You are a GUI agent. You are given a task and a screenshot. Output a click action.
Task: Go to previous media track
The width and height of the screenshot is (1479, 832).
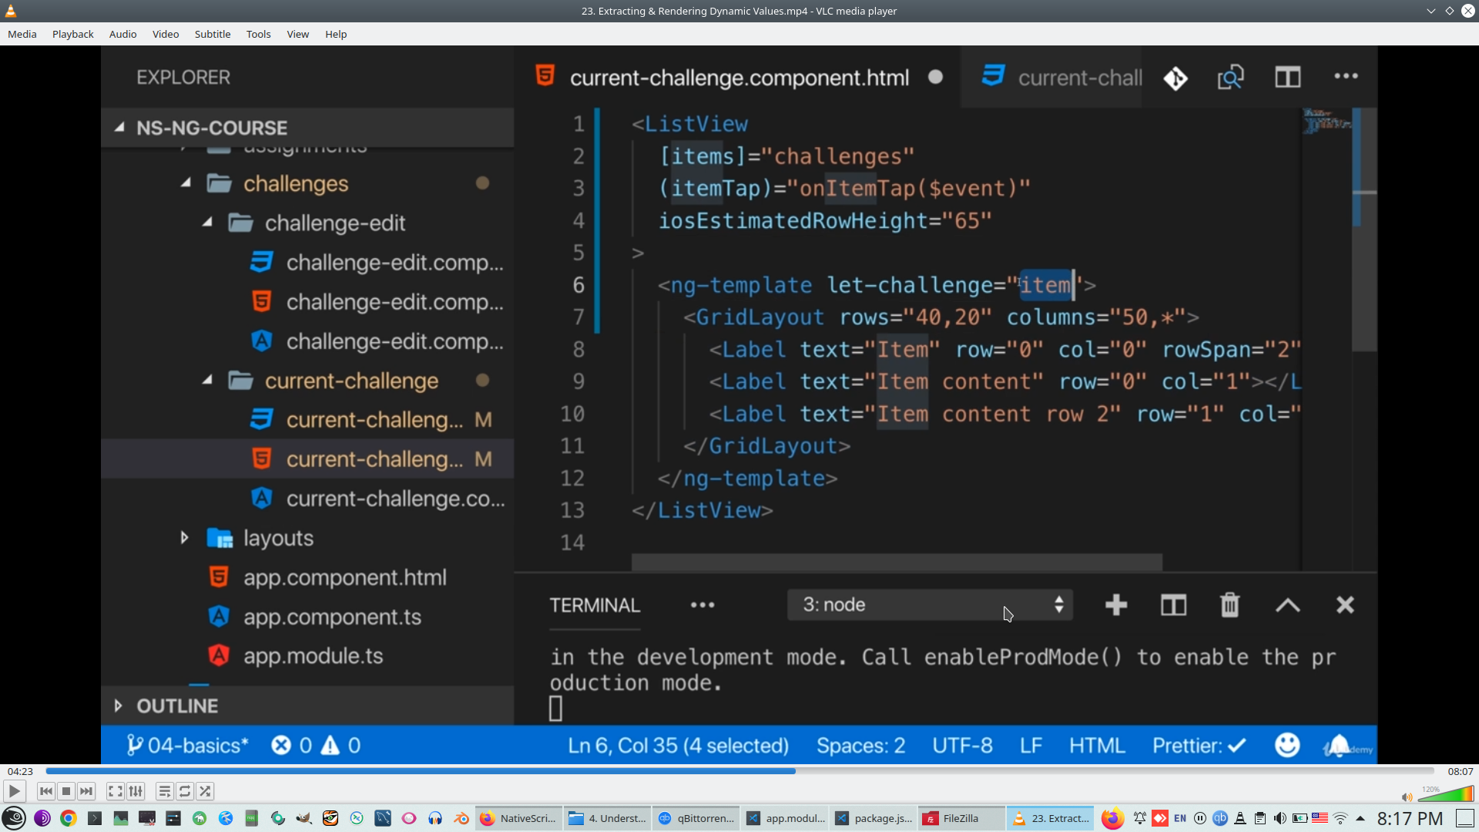[46, 791]
